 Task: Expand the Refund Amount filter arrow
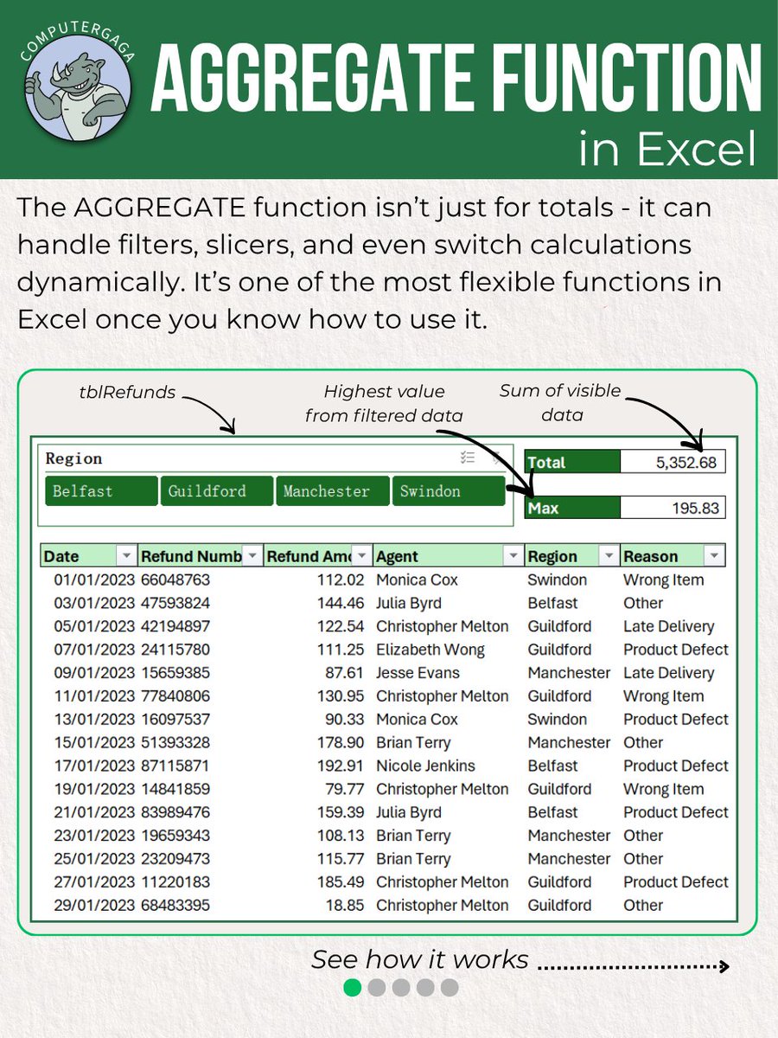click(362, 556)
